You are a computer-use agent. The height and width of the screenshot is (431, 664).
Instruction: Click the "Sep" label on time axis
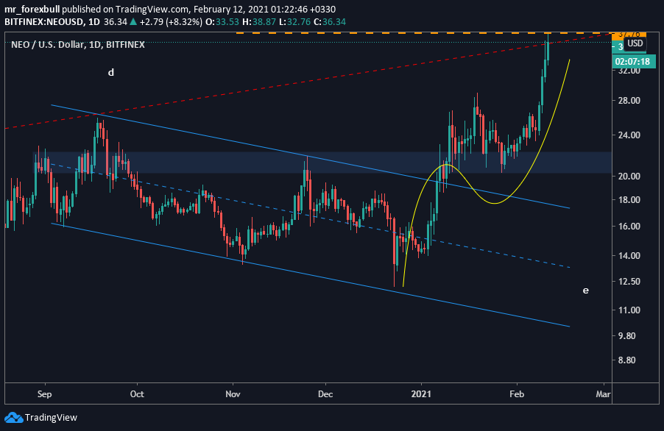click(44, 394)
